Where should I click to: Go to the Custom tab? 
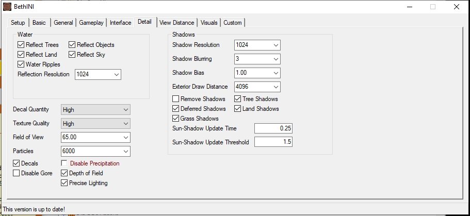(233, 23)
